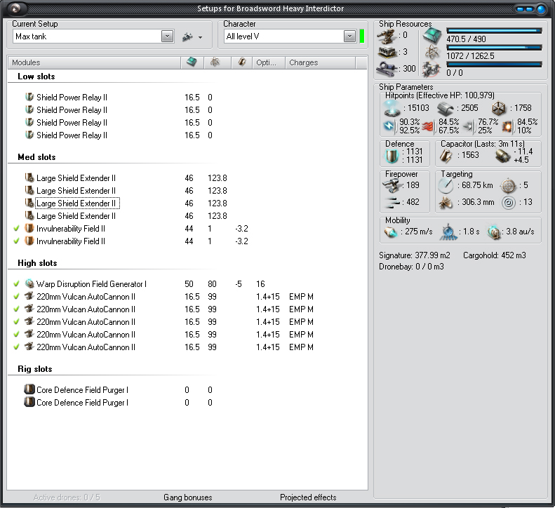Select the Low slots group heading

coord(36,76)
